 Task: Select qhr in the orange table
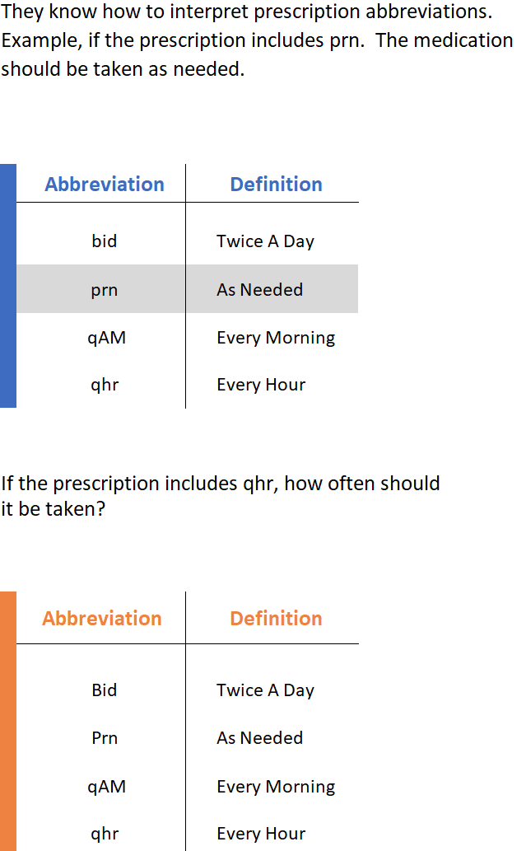(105, 834)
